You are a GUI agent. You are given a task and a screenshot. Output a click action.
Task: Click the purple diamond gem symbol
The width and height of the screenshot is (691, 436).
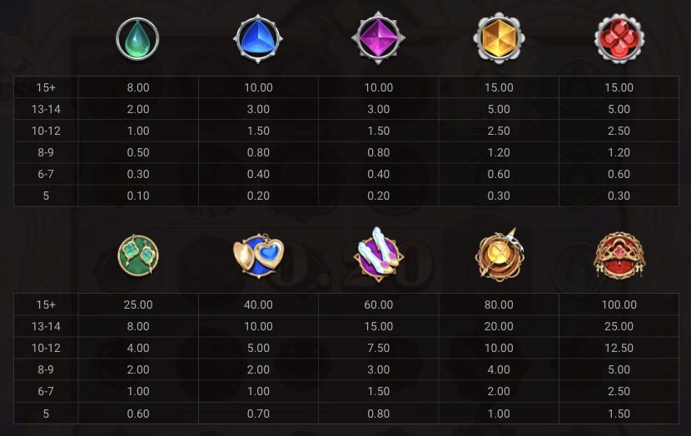click(x=378, y=38)
